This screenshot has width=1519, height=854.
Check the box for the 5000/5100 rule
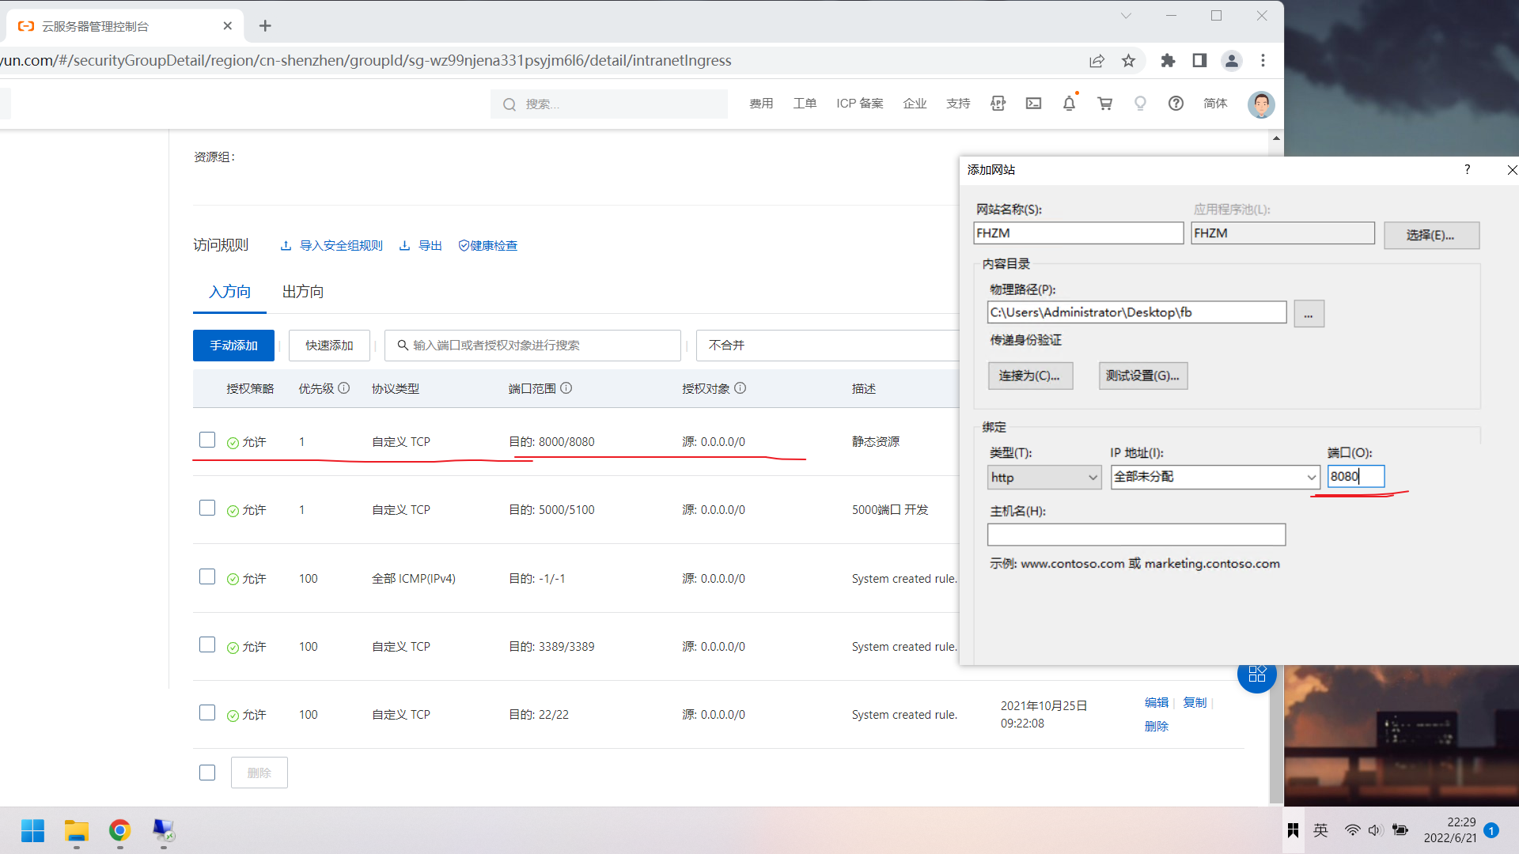coord(207,508)
